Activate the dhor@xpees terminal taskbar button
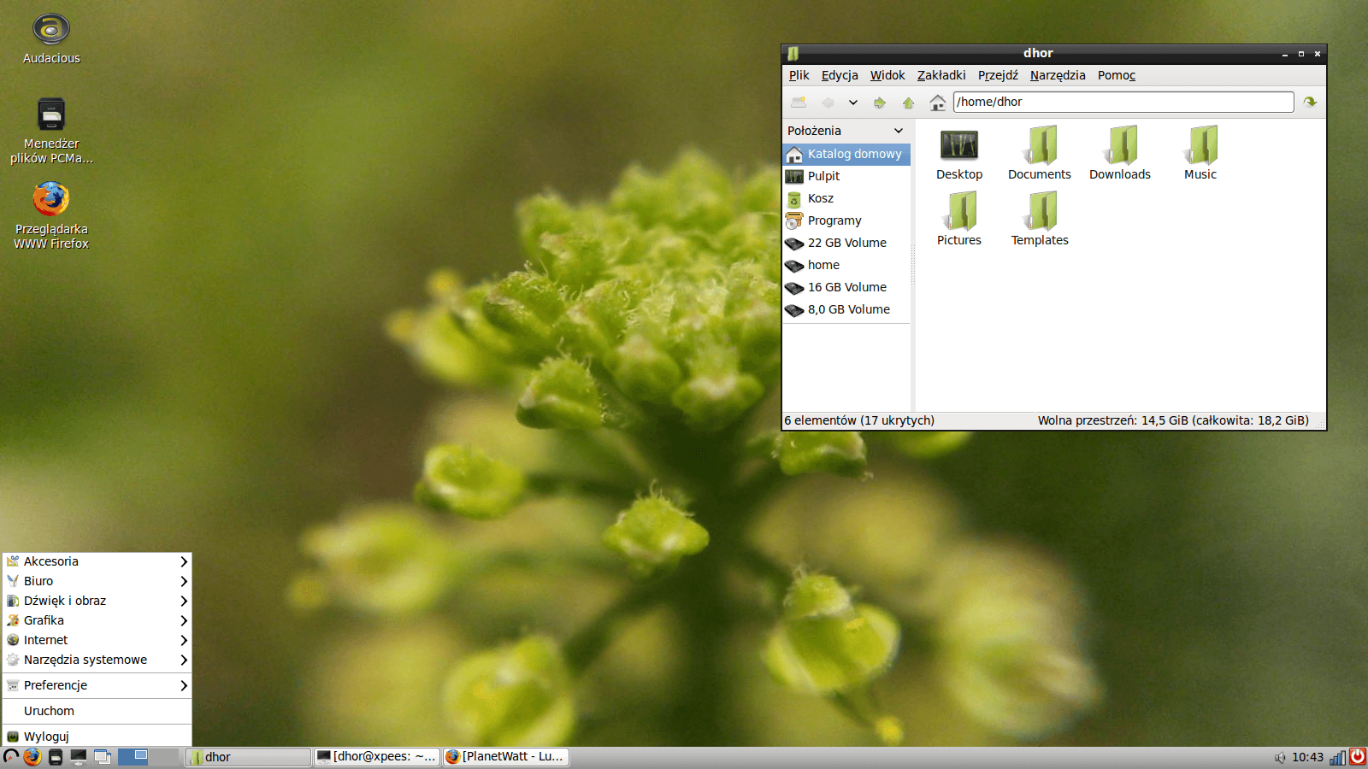Image resolution: width=1368 pixels, height=769 pixels. [377, 757]
